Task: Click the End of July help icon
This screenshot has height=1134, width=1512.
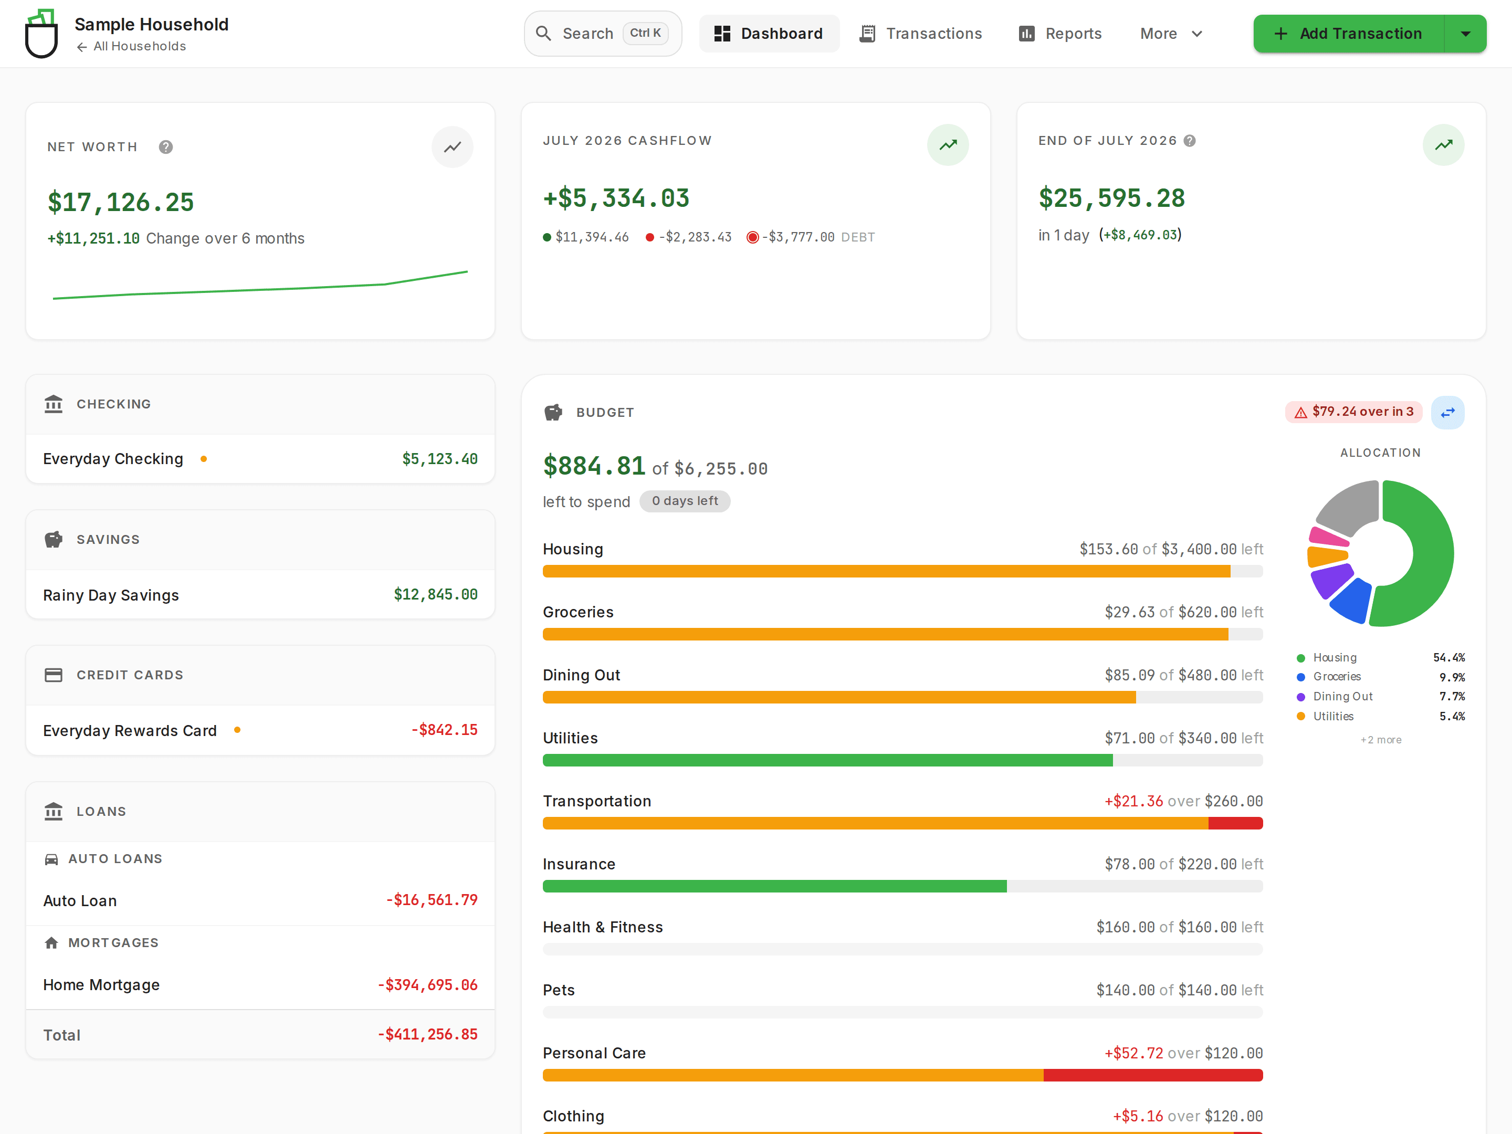Action: tap(1190, 141)
